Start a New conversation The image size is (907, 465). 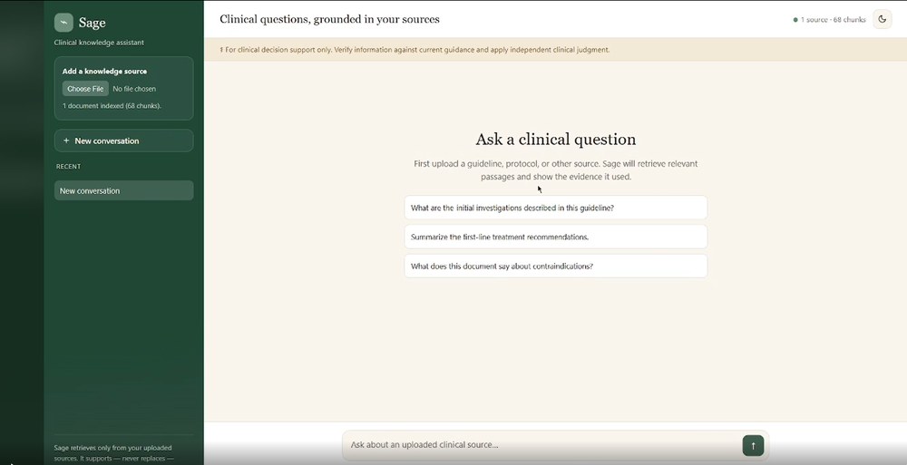click(123, 140)
